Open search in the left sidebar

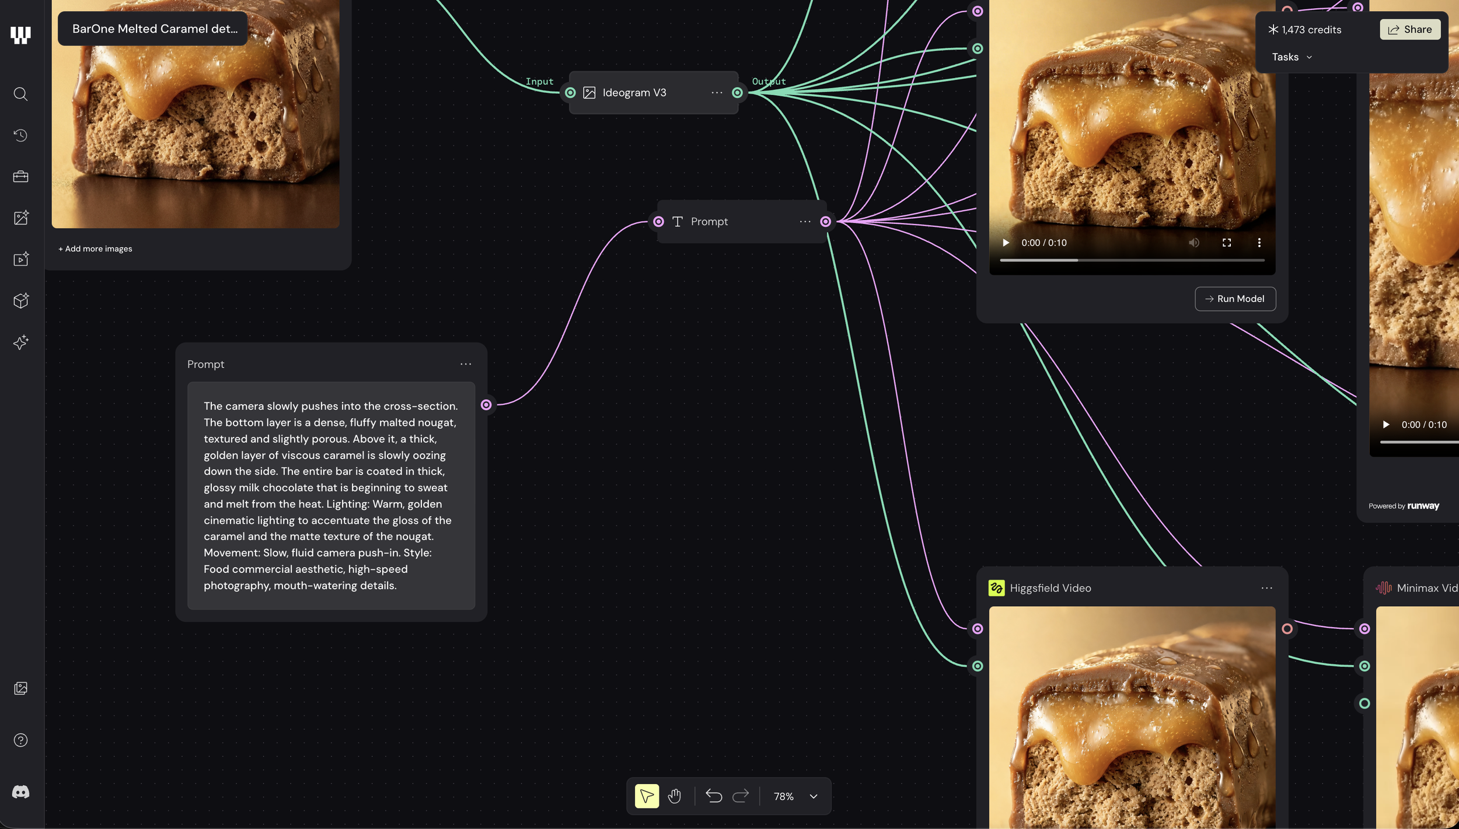click(x=20, y=94)
